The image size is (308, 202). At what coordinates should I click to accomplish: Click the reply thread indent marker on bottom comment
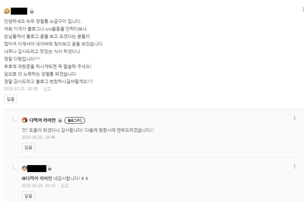tap(14, 167)
